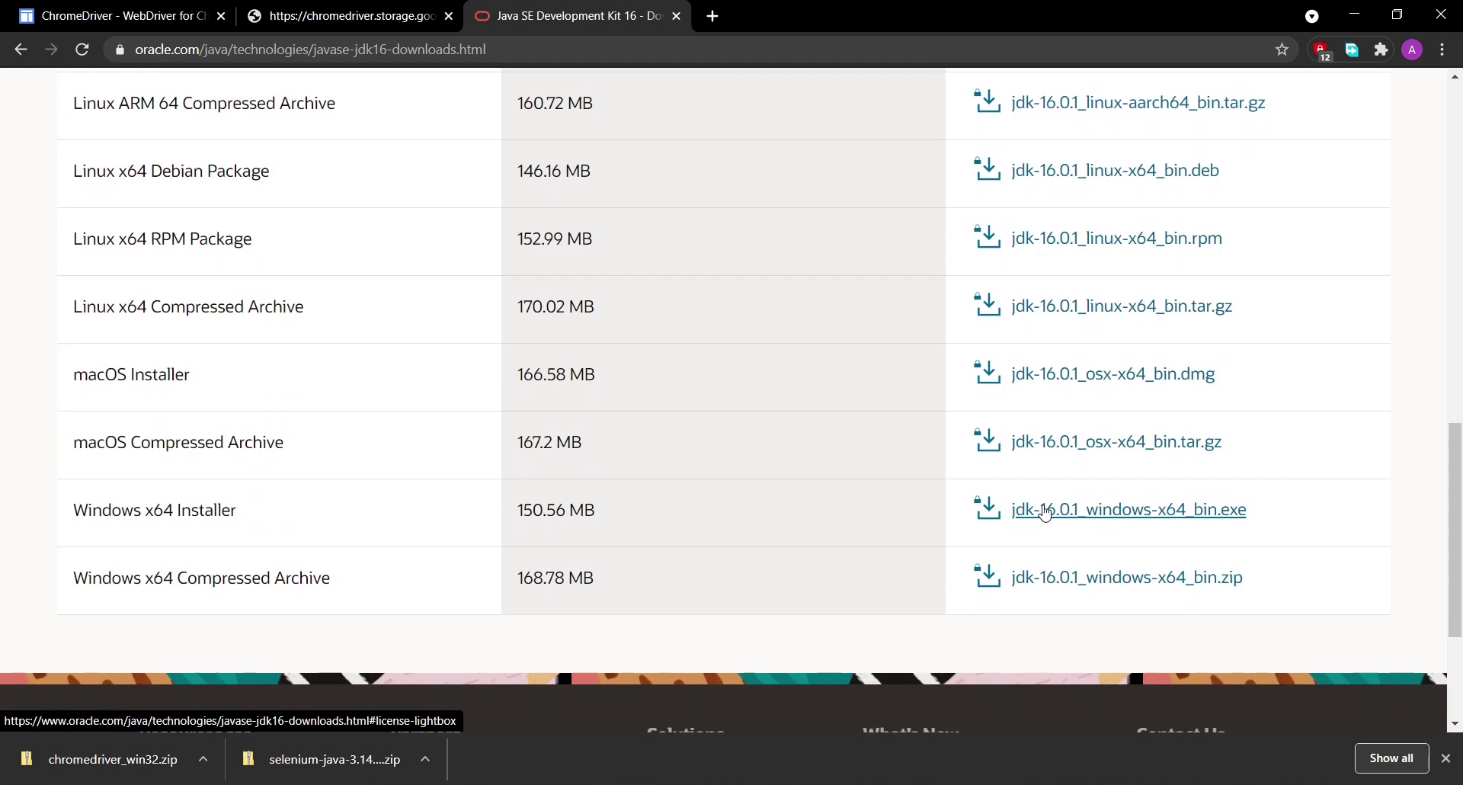Screen dimensions: 1463x785
Task: Select 'Linux x64 Debian Package' text
Action: 171,171
